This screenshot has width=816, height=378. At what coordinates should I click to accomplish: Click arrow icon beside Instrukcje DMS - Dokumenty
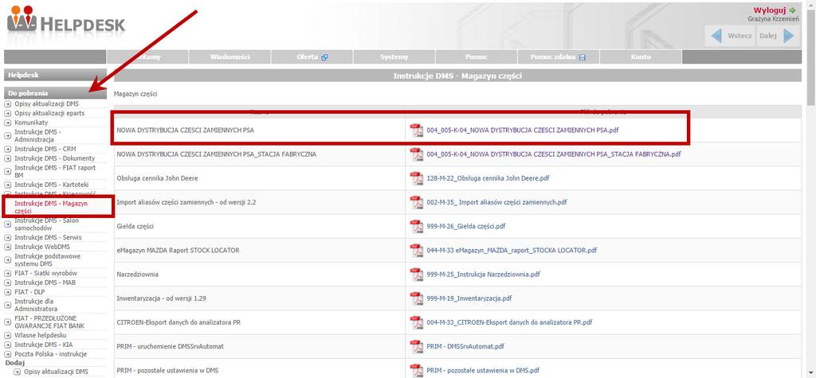[8, 158]
